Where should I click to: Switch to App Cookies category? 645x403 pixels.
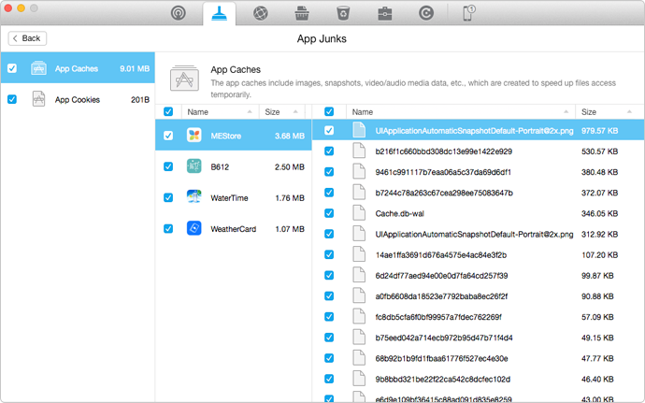pos(77,99)
